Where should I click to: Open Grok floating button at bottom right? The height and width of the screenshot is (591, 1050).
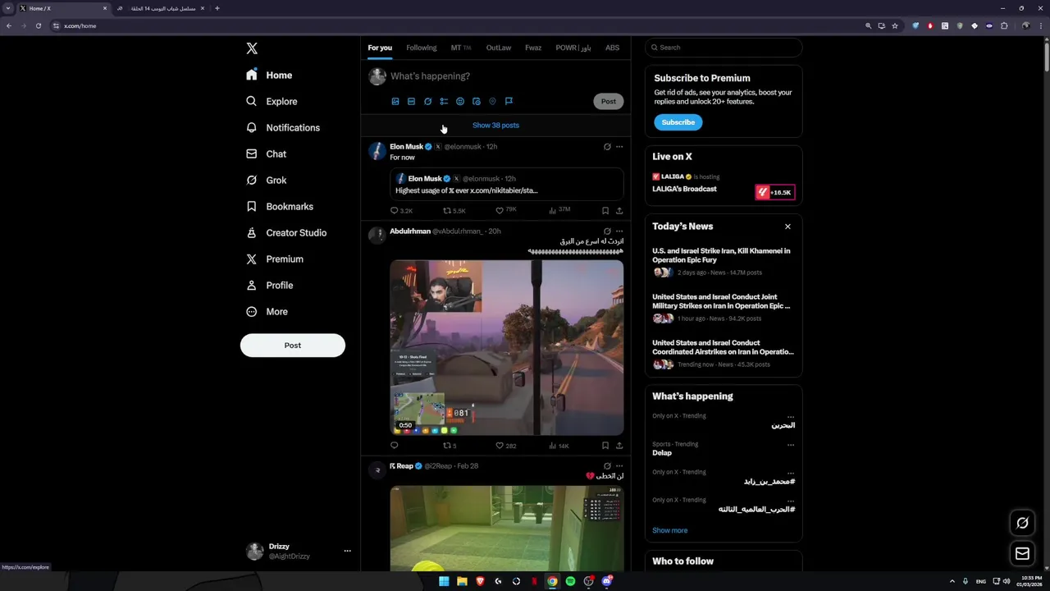pos(1022,523)
